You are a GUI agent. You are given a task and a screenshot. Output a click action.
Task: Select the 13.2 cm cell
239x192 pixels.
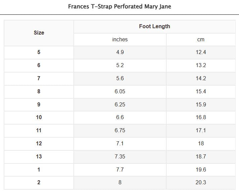(201, 65)
